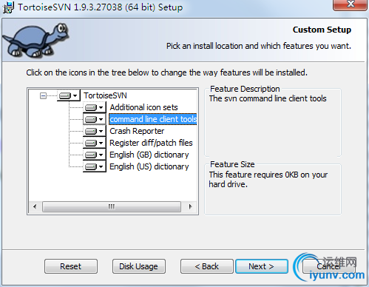
Task: Select English (GB) dictionary row
Action: [x=149, y=155]
